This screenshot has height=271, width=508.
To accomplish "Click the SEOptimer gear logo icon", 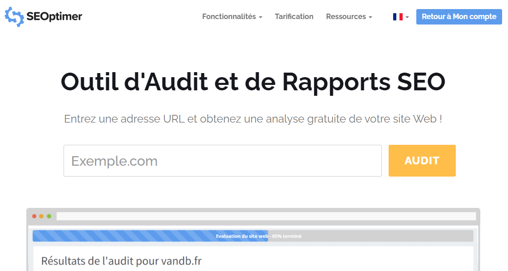I will (x=14, y=17).
